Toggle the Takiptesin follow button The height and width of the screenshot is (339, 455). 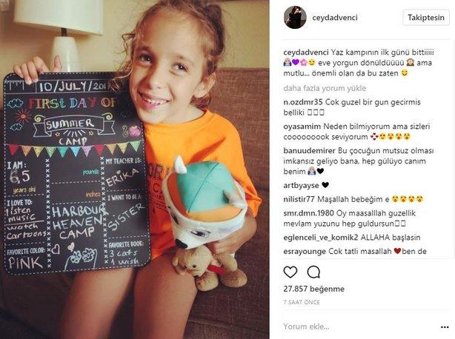coord(426,17)
